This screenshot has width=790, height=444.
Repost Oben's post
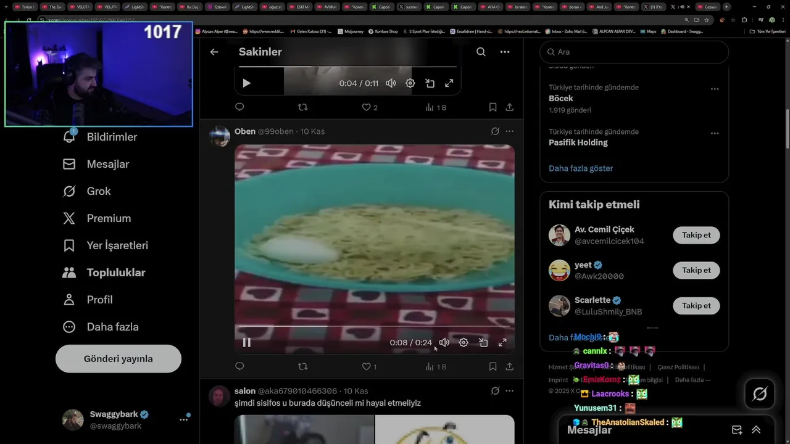coord(302,366)
